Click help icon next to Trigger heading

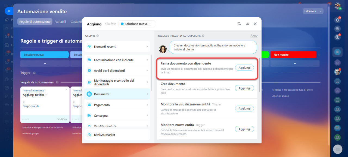[x=34, y=73]
